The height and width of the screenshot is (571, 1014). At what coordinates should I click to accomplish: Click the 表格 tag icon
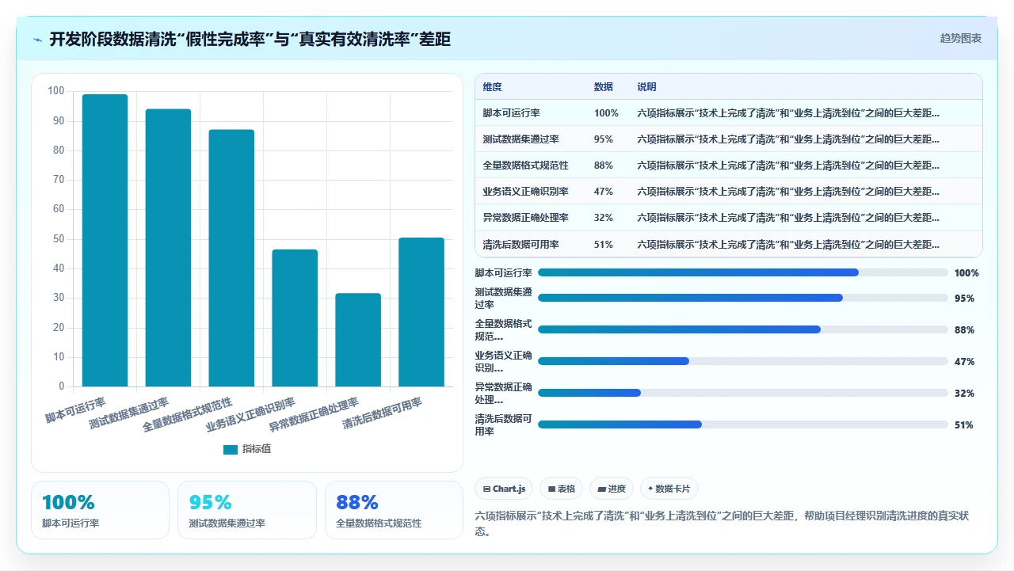pos(551,489)
